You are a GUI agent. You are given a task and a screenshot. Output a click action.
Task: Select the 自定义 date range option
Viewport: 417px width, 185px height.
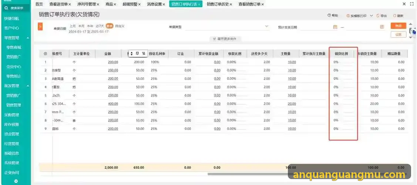point(120,26)
